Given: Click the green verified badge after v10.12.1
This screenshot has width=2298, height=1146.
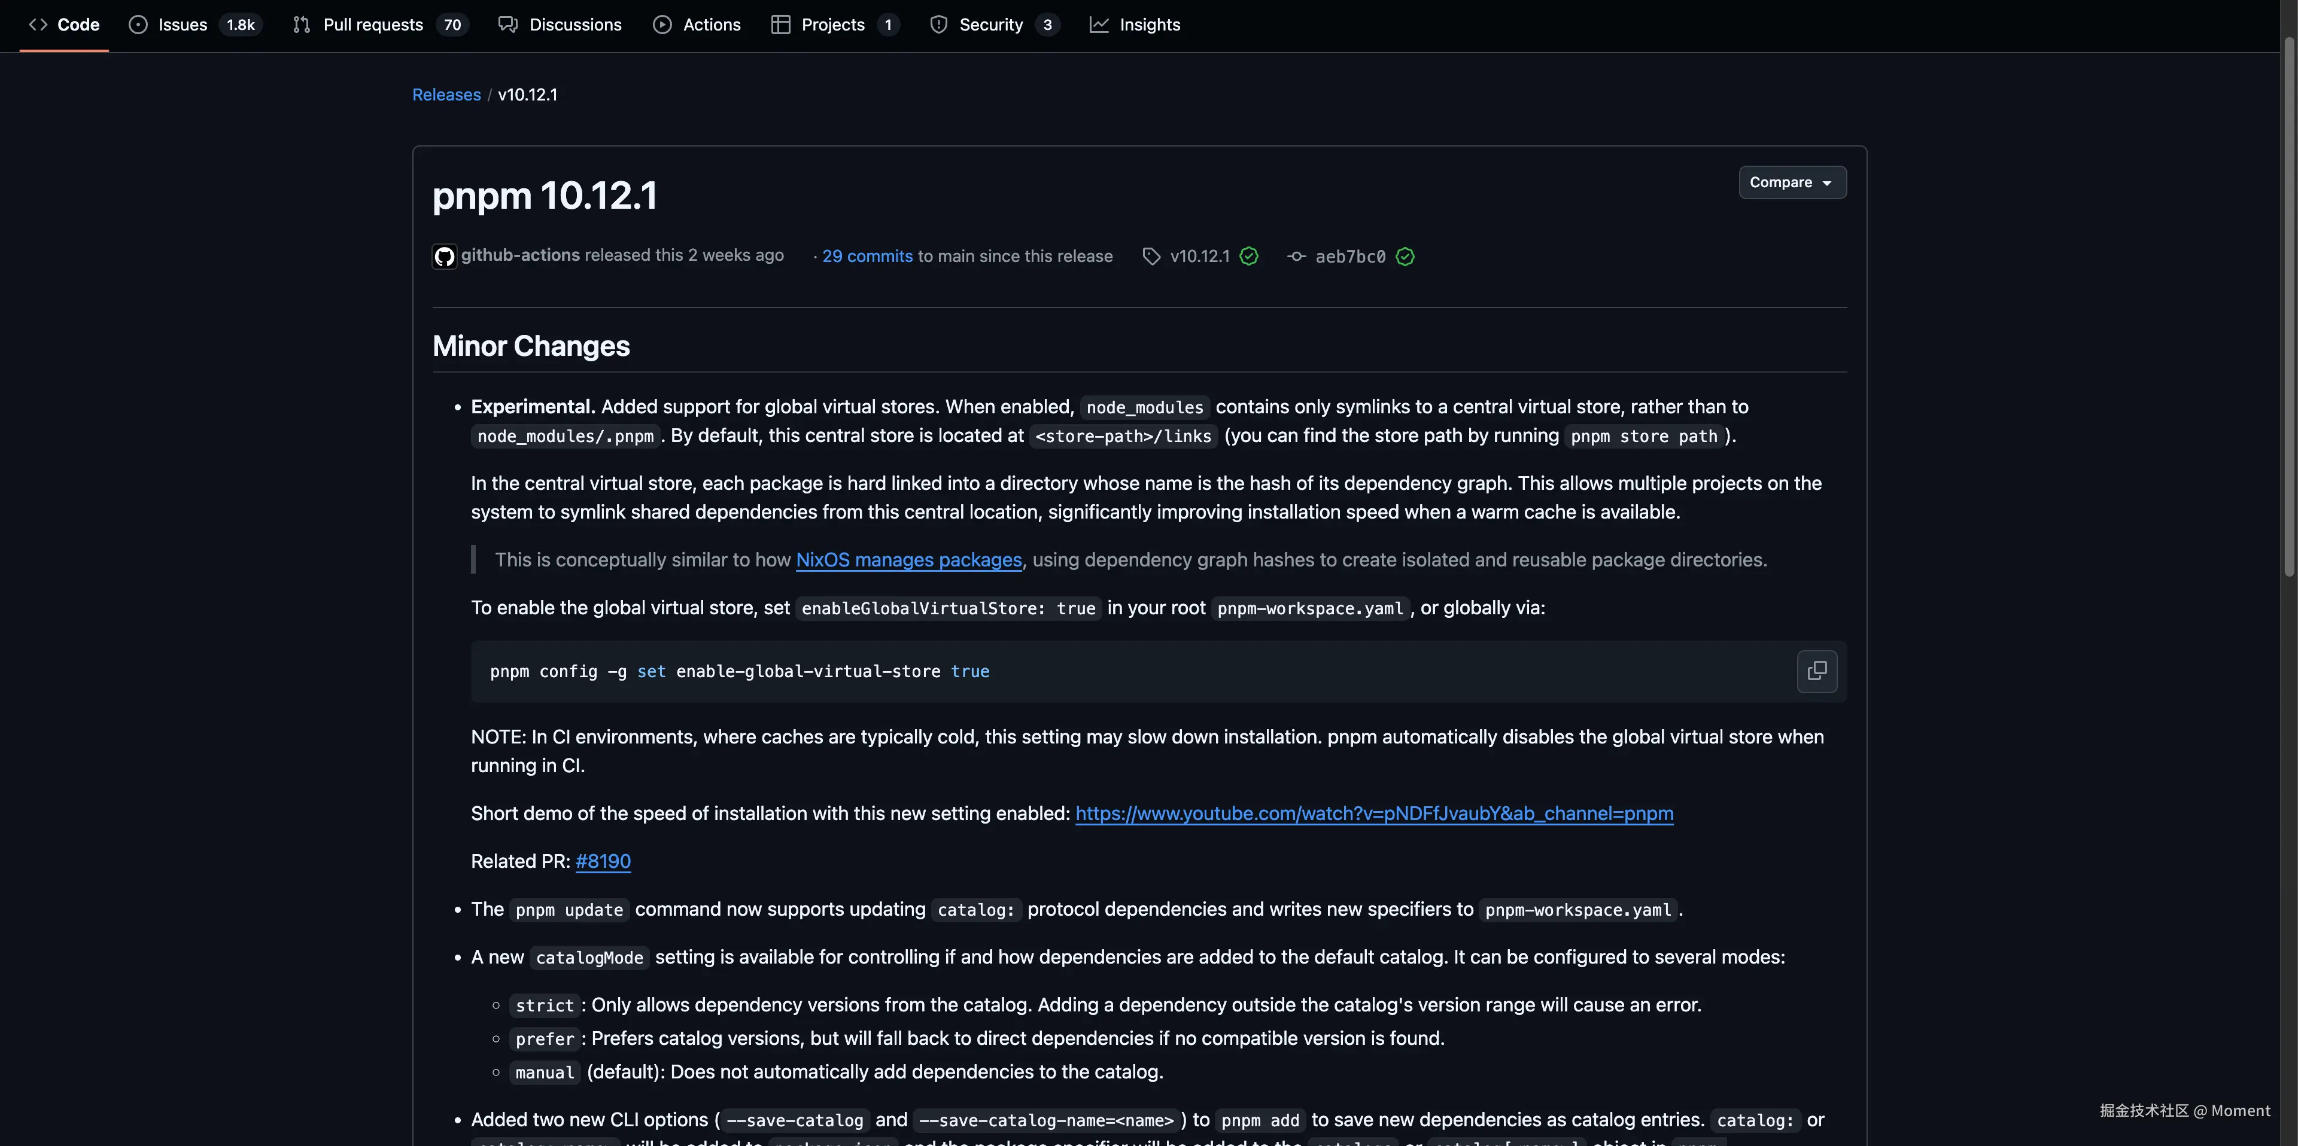Looking at the screenshot, I should coord(1249,257).
